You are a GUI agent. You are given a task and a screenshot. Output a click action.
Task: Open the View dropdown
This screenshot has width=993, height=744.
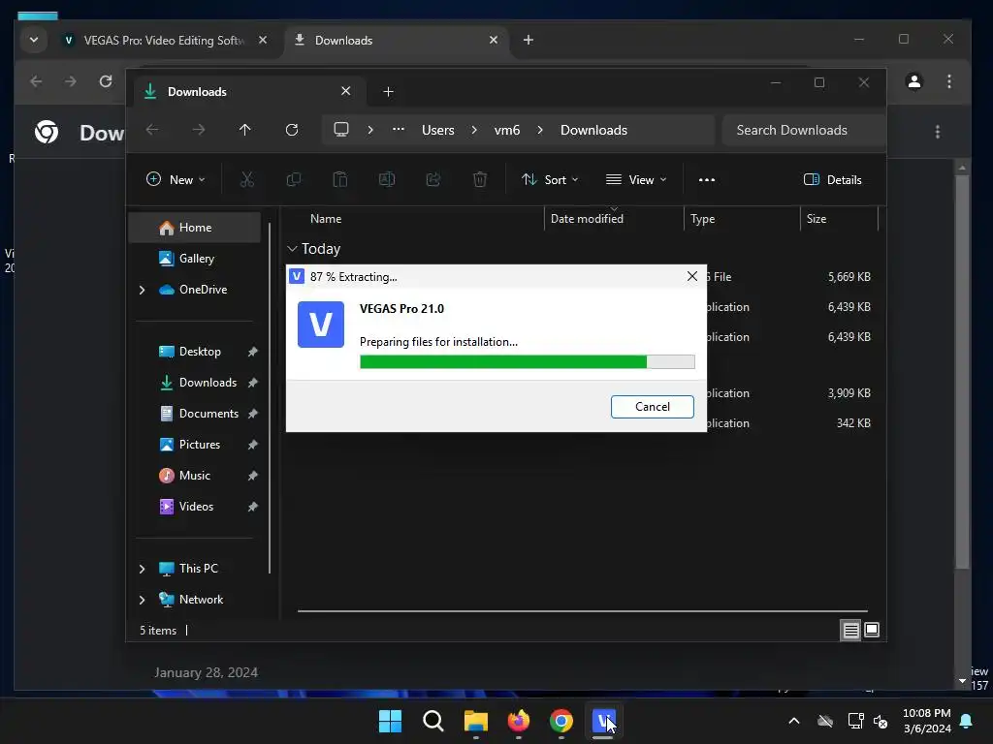point(636,179)
